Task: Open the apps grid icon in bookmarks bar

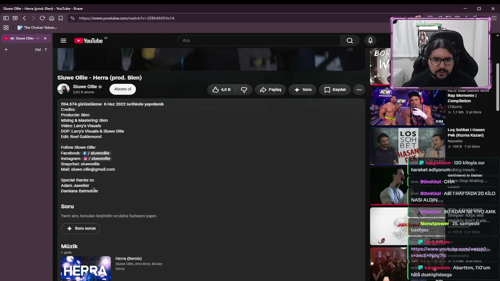Action: [6, 28]
